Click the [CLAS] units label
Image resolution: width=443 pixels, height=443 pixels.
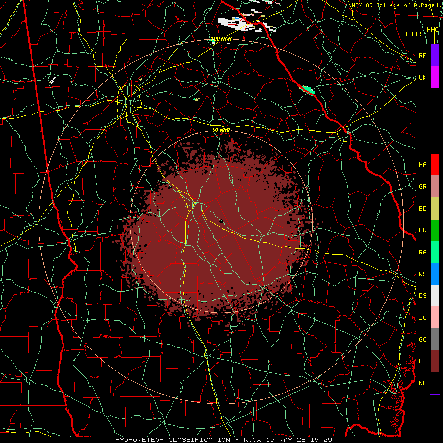(415, 34)
